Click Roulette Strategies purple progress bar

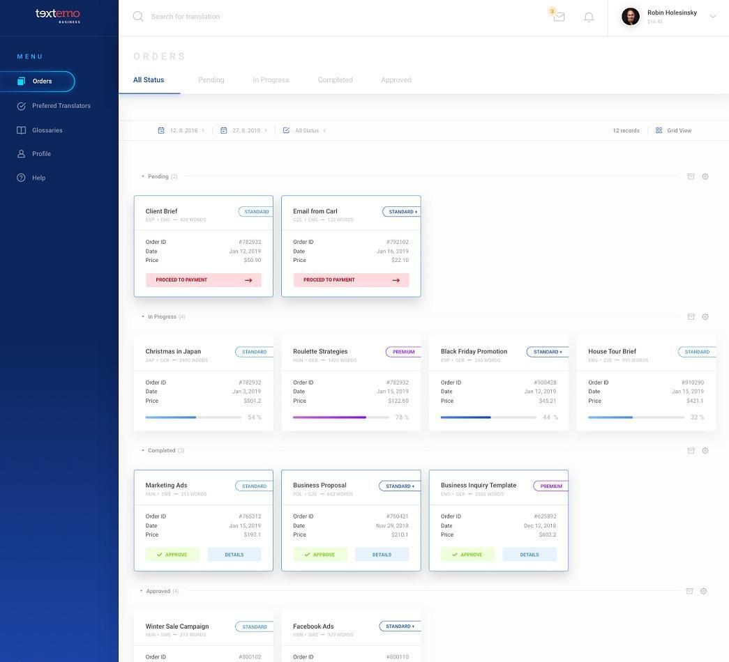click(341, 417)
